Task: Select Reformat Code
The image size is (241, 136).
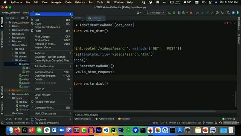Action: click(x=51, y=72)
